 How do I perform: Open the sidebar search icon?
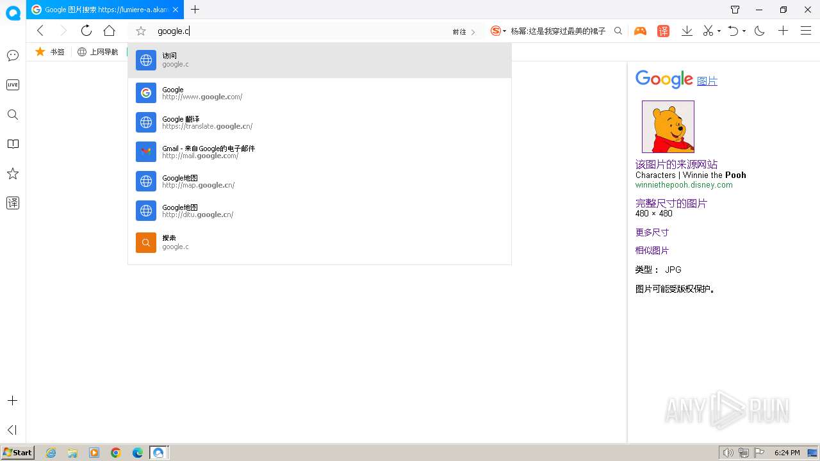(13, 115)
